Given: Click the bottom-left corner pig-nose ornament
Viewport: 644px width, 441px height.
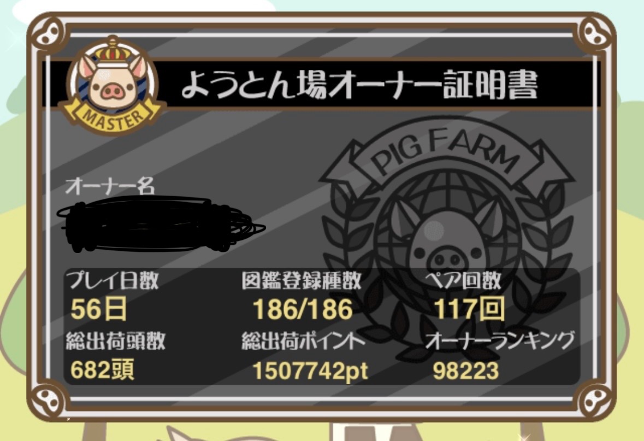Looking at the screenshot, I should [x=48, y=401].
